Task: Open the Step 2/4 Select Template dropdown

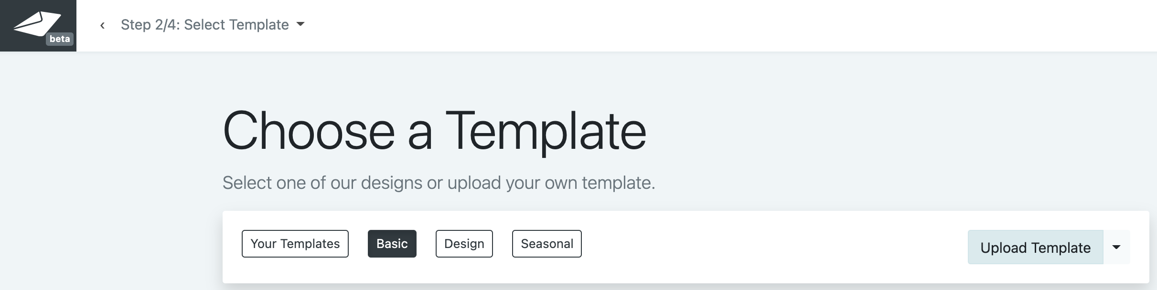Action: coord(204,25)
